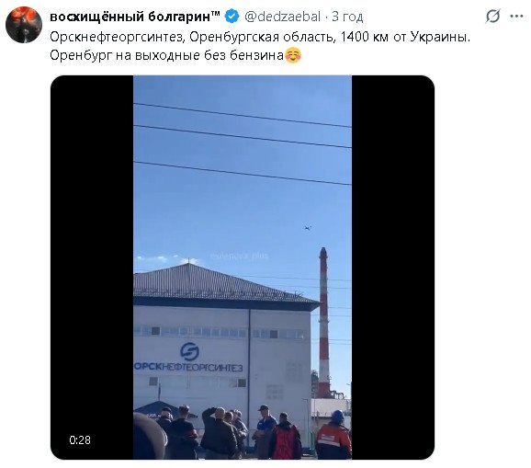Click the worker in the orange jacket

point(333,436)
